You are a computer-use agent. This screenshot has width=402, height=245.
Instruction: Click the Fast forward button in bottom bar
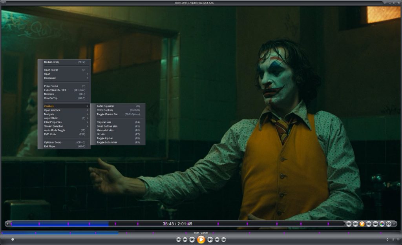[x=217, y=240]
